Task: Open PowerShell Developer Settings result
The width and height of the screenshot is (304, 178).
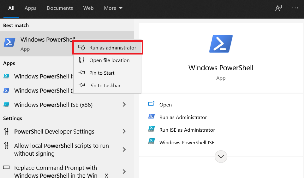Action: pos(54,132)
